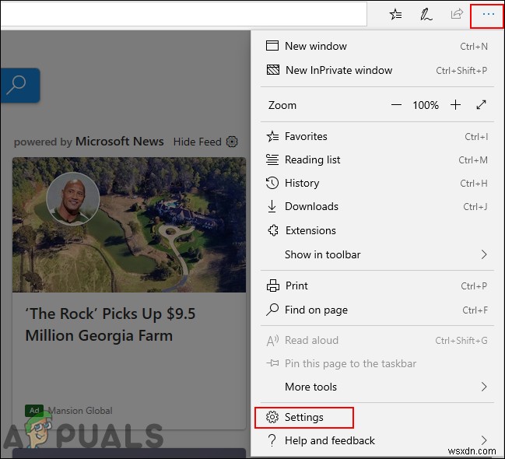
Task: Open Extensions from the menu
Action: pyautogui.click(x=377, y=230)
